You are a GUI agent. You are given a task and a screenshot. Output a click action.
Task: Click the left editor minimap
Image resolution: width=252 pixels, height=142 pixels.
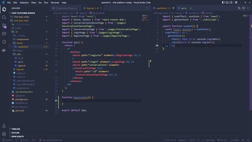click(145, 17)
